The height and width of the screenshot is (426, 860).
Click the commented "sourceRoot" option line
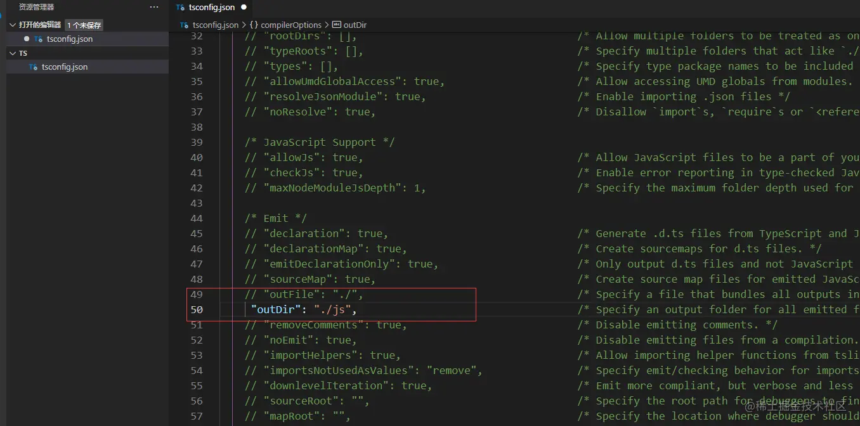point(307,401)
